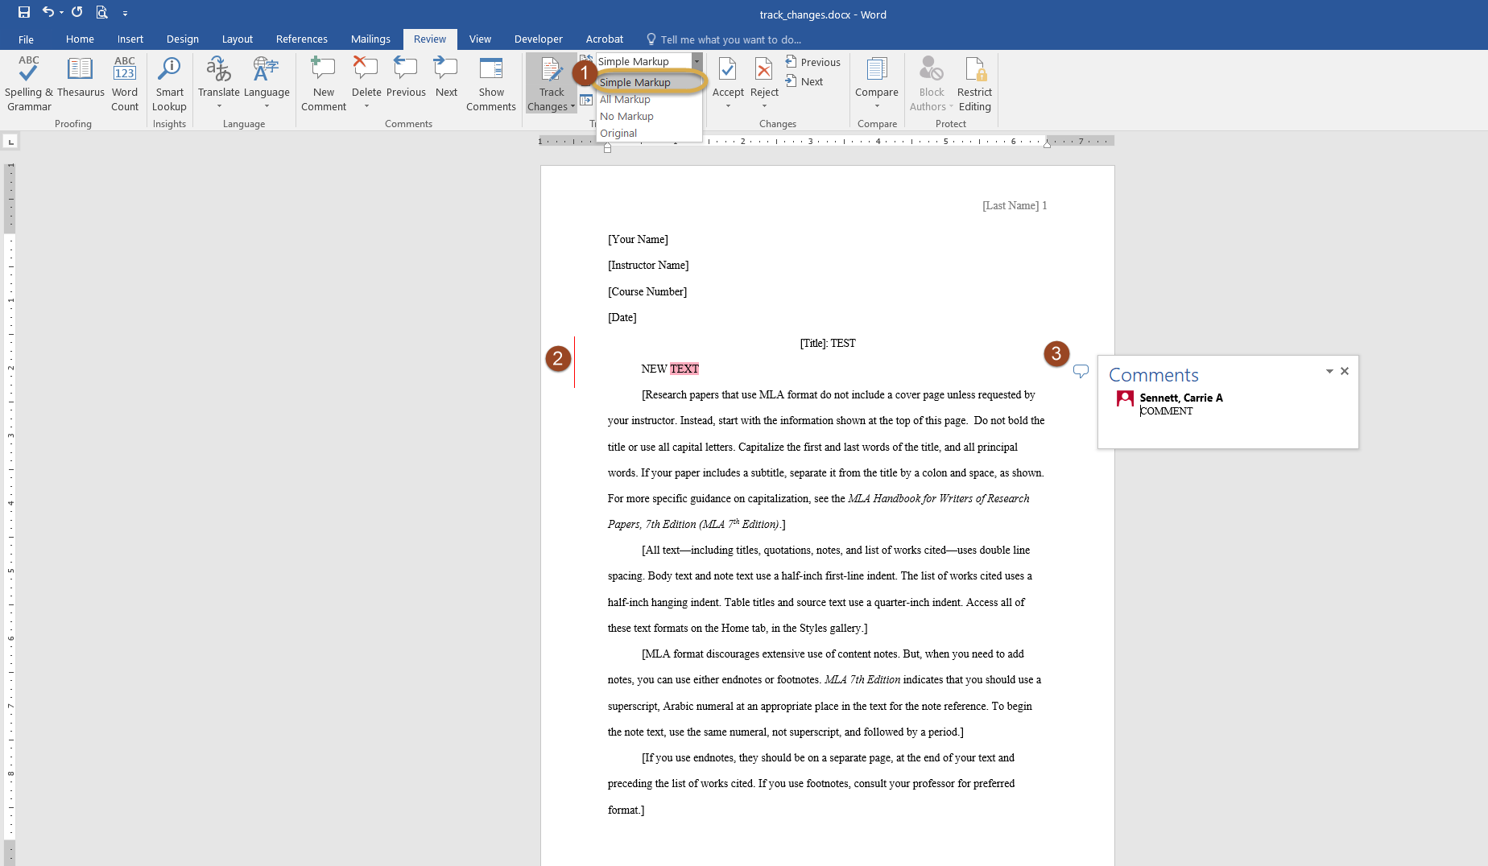Click the comment balloon icon in margin
This screenshot has width=1488, height=866.
[x=1081, y=371]
